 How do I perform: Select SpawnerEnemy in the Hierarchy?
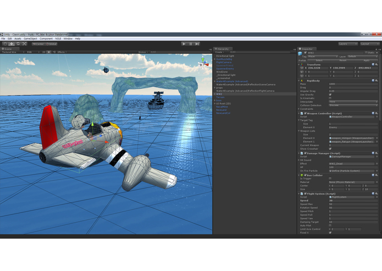coord(225,69)
